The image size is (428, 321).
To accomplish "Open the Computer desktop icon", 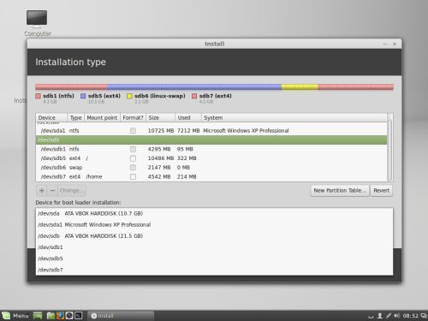I will click(37, 23).
